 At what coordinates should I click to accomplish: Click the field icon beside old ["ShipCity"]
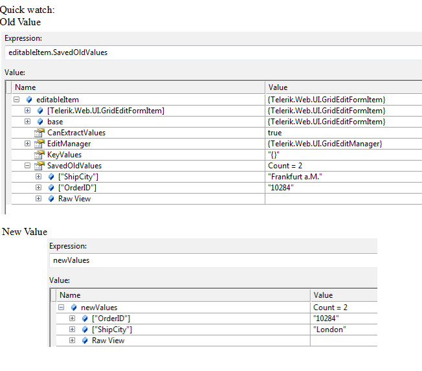tap(51, 177)
